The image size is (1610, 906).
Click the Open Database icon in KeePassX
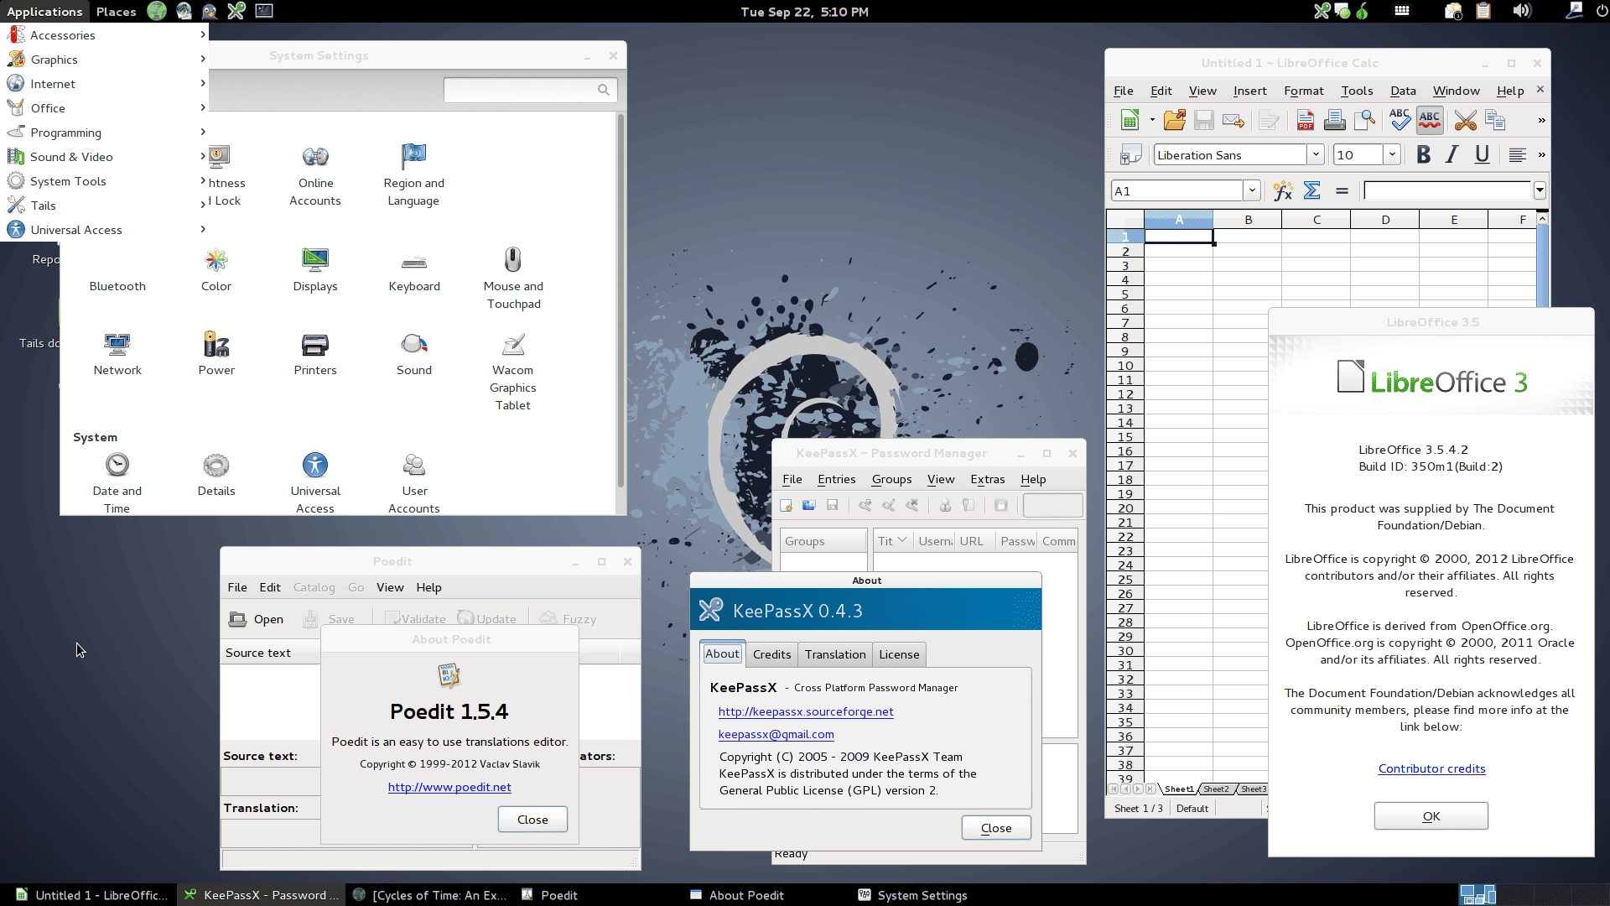tap(809, 505)
